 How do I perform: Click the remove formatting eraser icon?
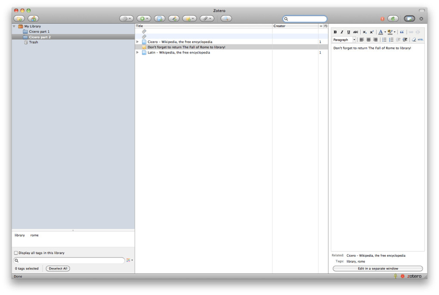click(414, 40)
